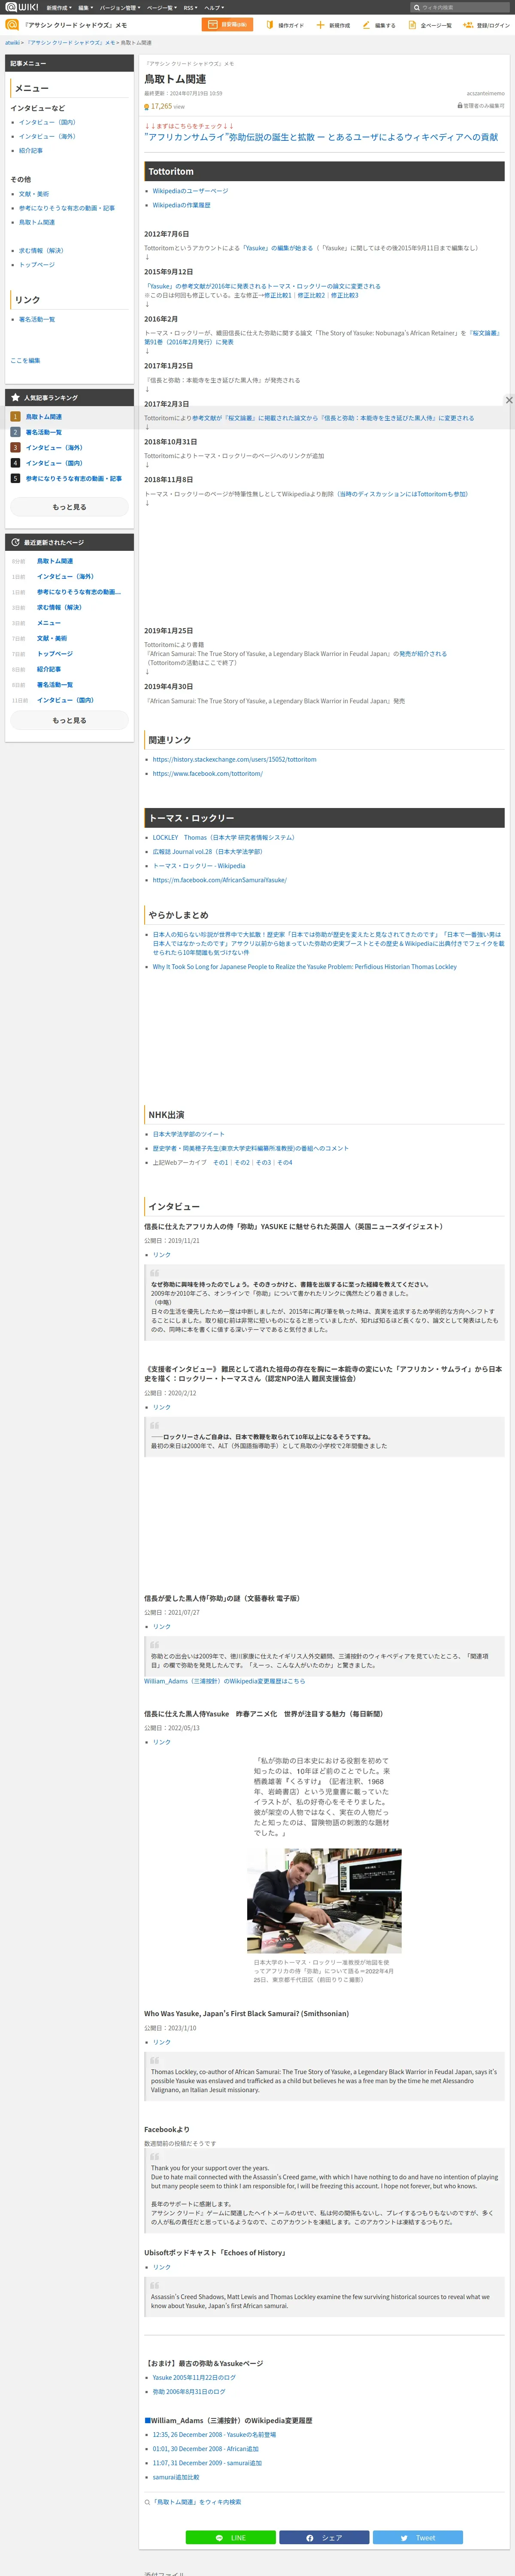The image size is (515, 2576).
Task: Click もっと見る under 人気記事ランキング
Action: 69,507
